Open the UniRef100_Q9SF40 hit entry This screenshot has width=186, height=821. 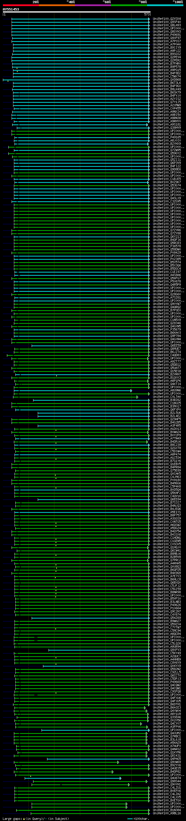pyautogui.click(x=167, y=22)
